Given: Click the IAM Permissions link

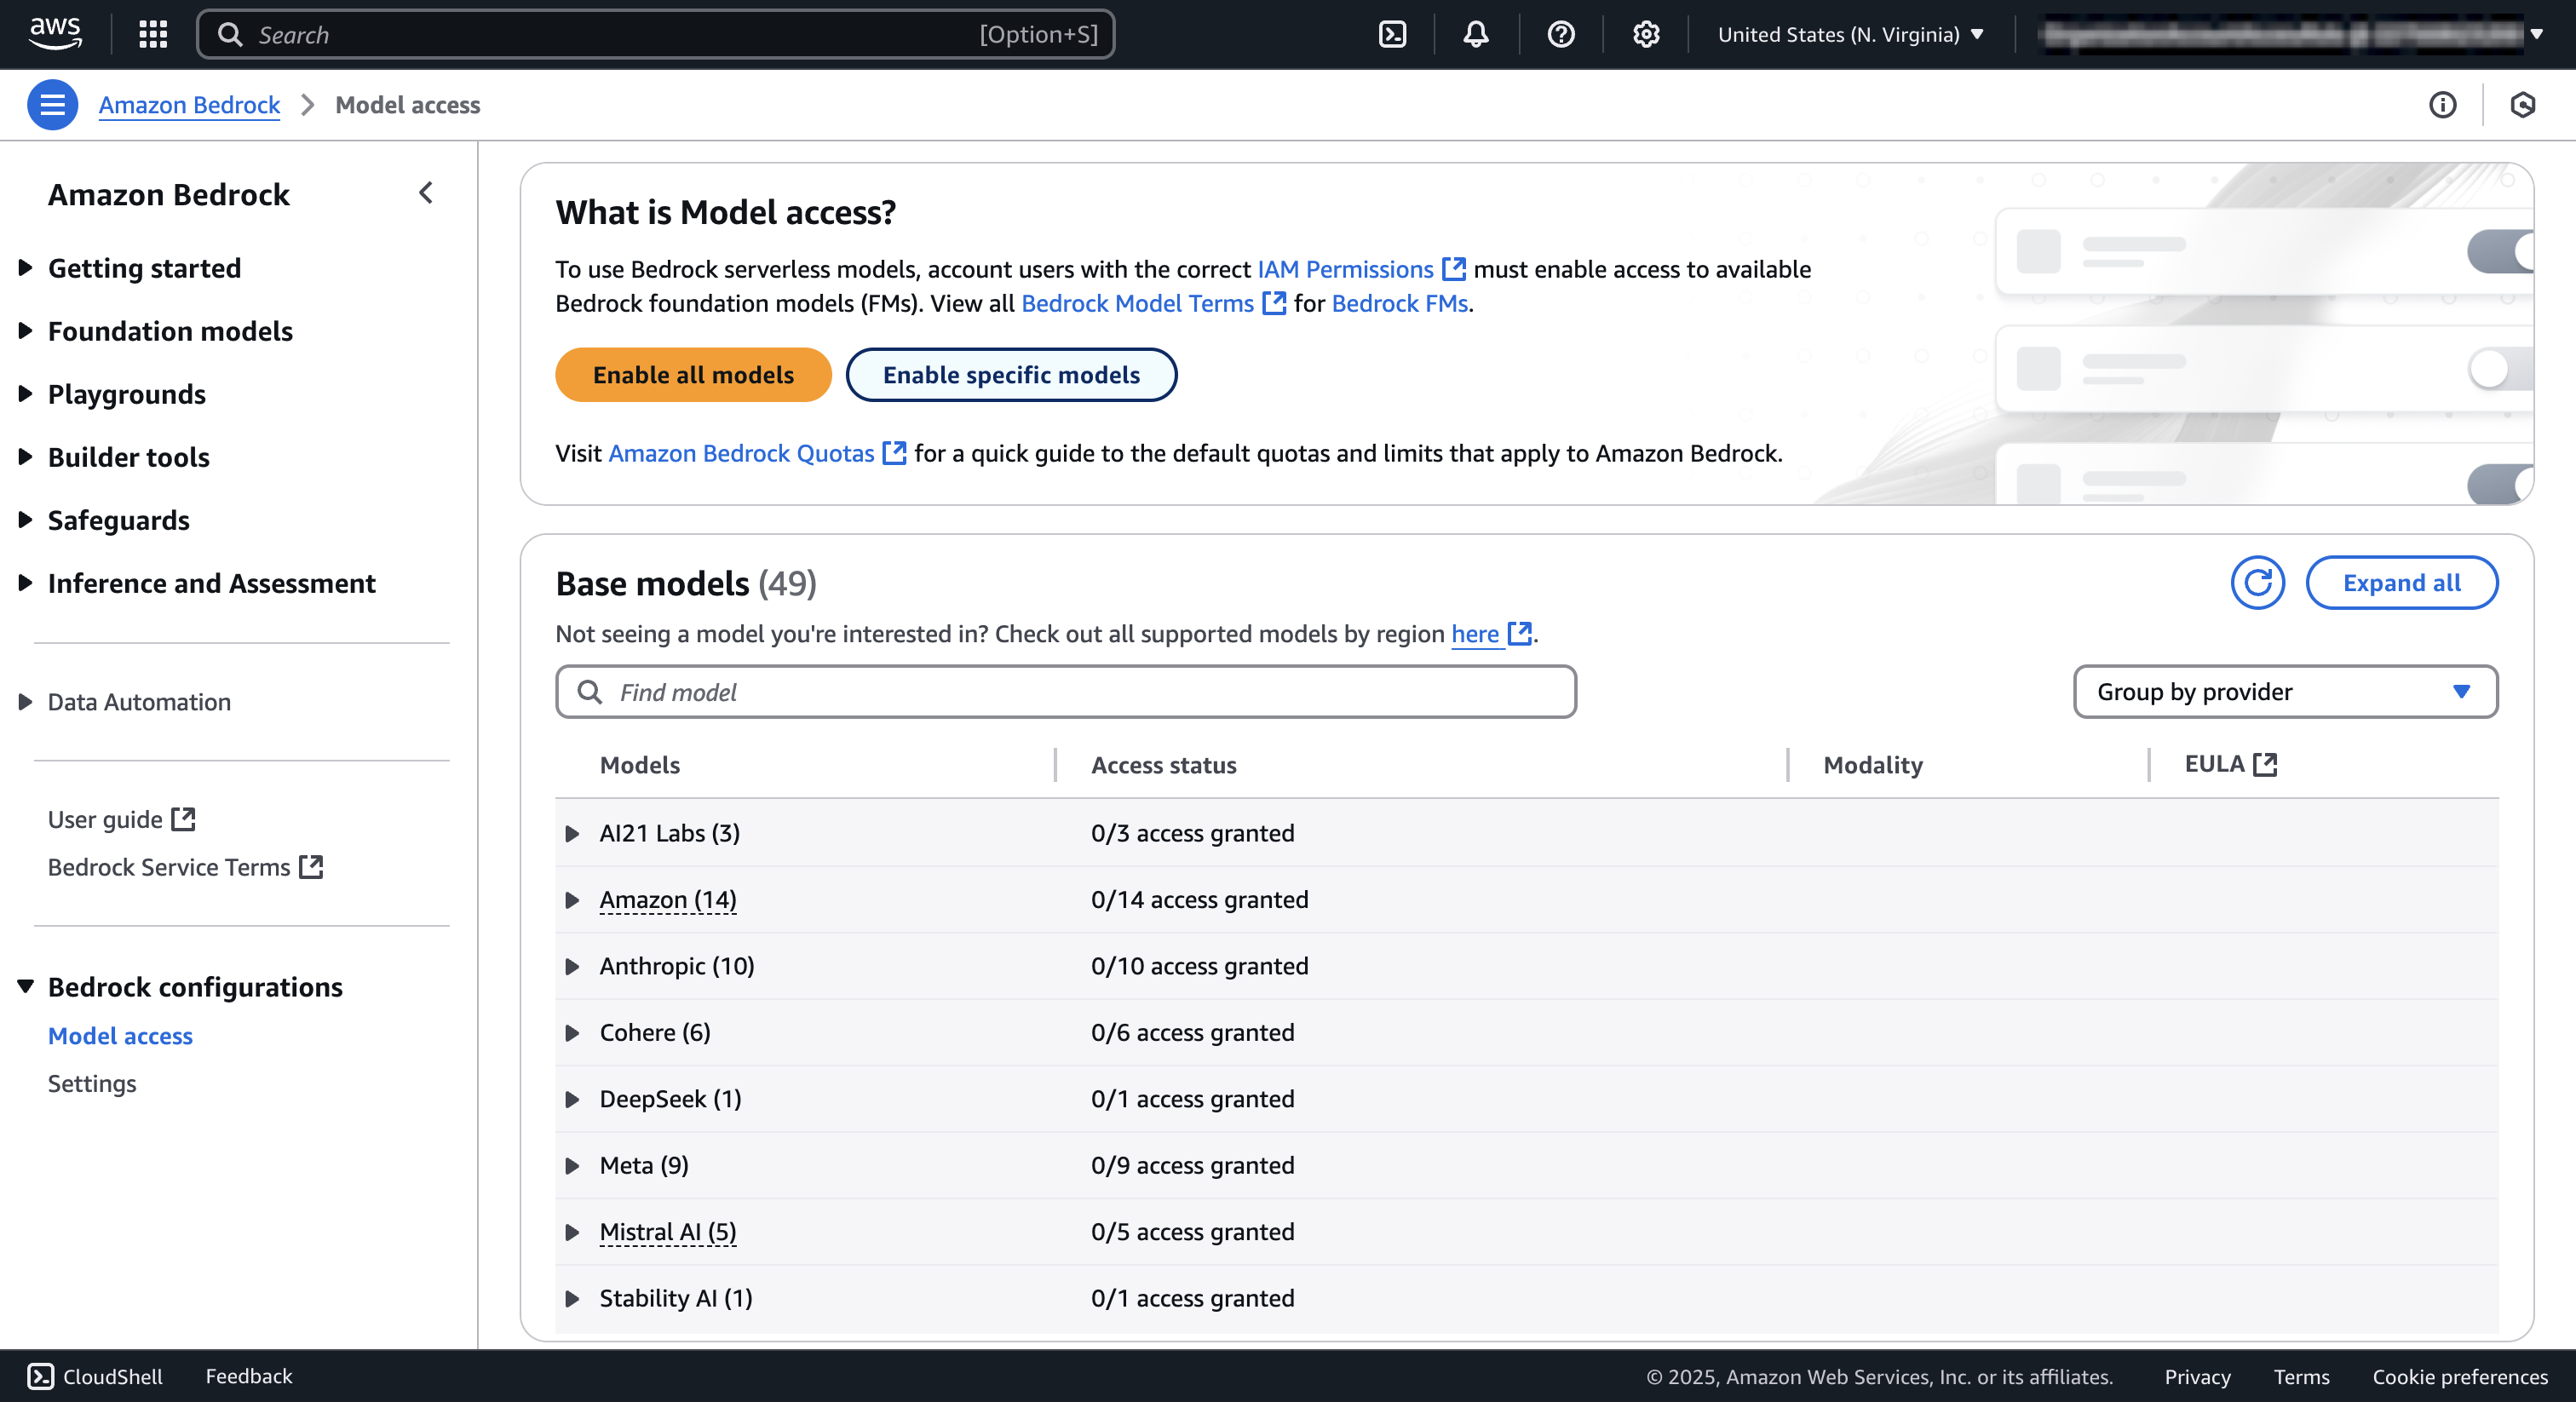Looking at the screenshot, I should tap(1345, 269).
